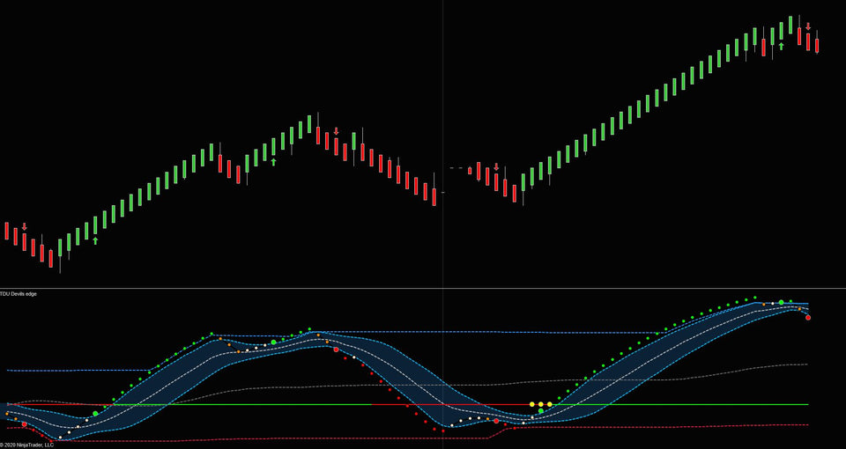Click the second green up arrow from left
846x449 pixels.
tap(273, 161)
